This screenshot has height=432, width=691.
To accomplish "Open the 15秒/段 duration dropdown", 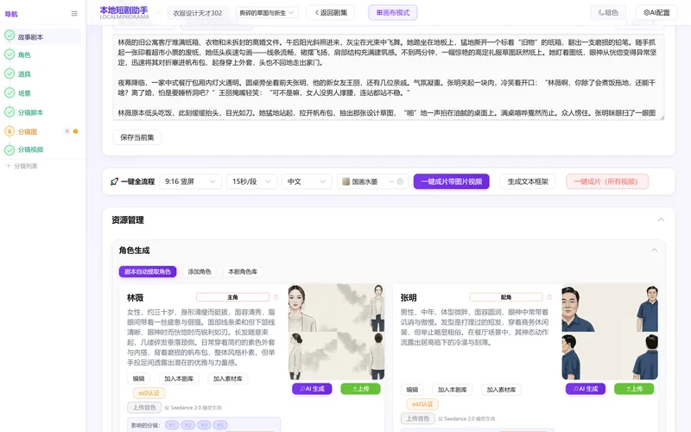I will tap(251, 181).
